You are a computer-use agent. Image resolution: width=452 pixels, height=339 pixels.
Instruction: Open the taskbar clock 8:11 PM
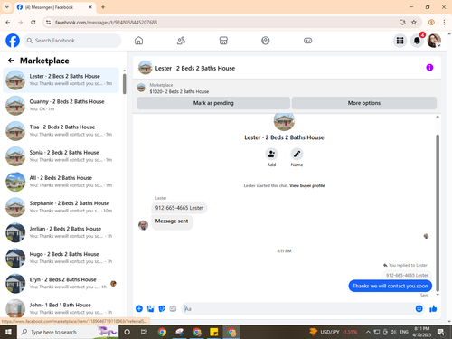coord(421,332)
